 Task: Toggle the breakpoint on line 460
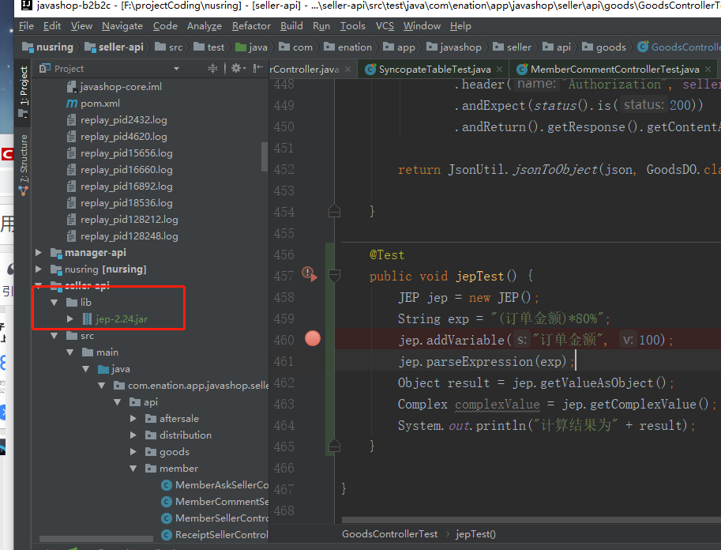coord(312,337)
